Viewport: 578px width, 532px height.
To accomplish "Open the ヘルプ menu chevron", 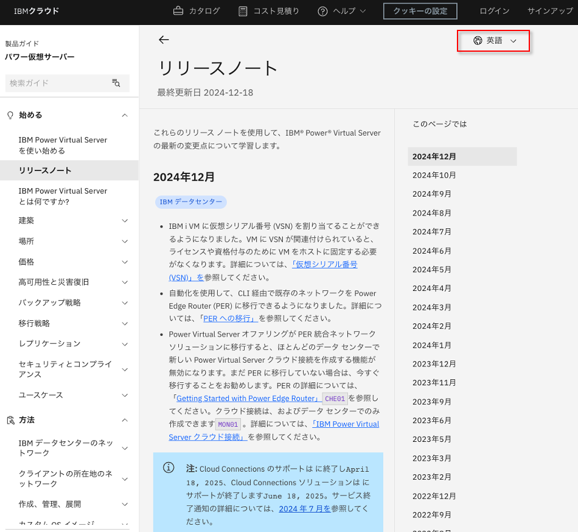I will coord(363,11).
